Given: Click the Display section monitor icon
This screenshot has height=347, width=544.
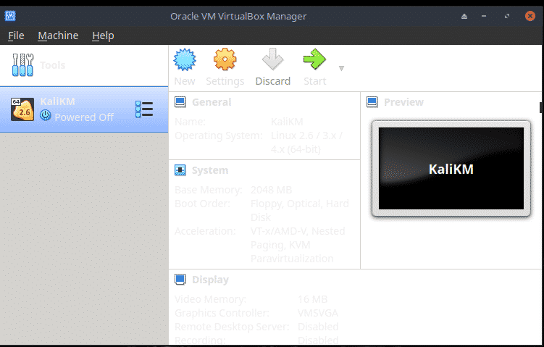Looking at the screenshot, I should 180,280.
